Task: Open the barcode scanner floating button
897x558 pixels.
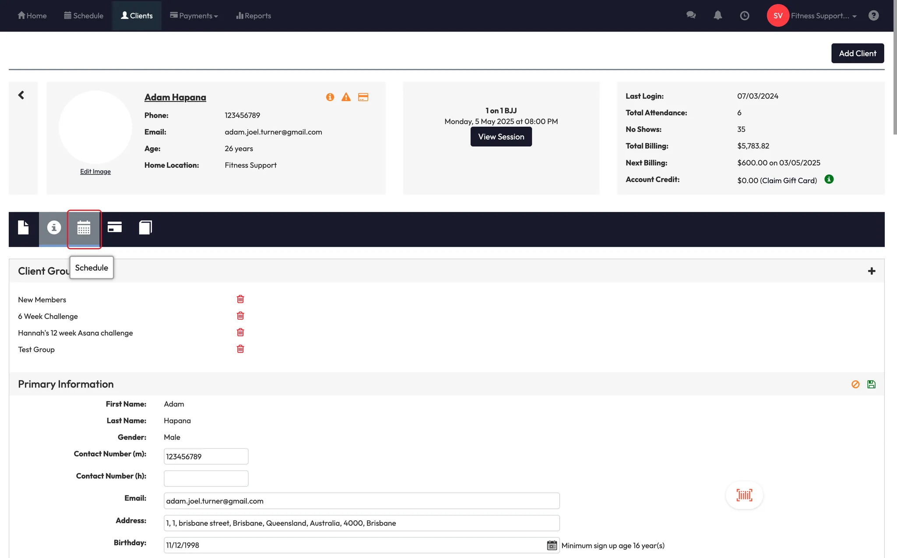Action: tap(744, 495)
